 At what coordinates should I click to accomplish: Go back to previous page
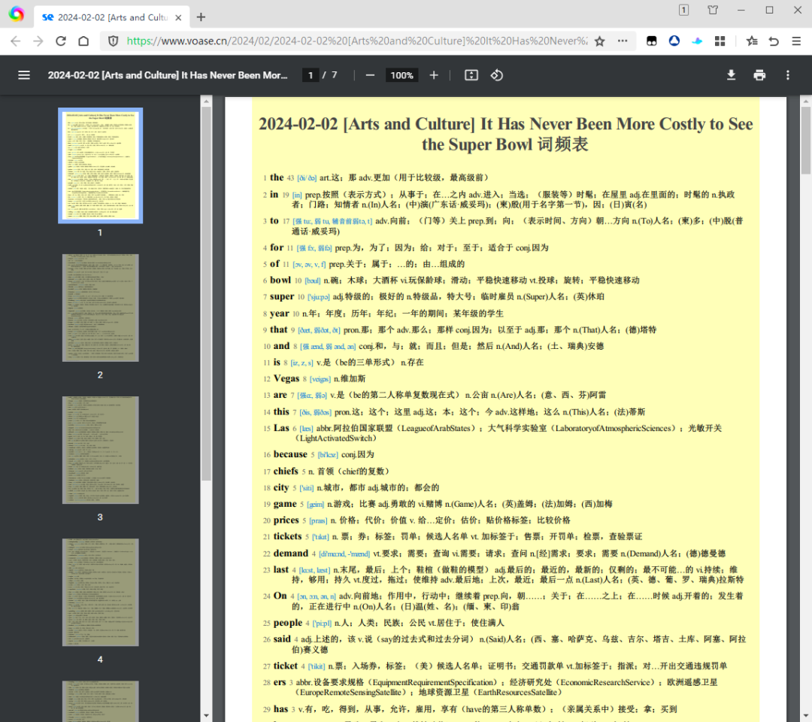16,41
